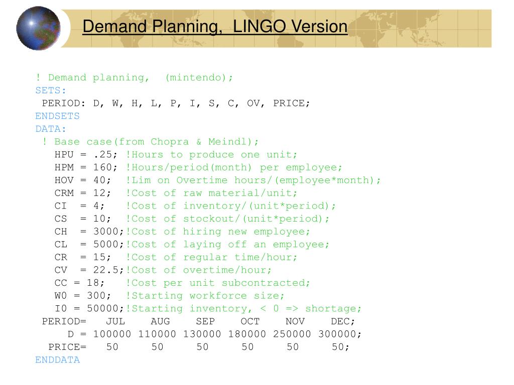The height and width of the screenshot is (385, 514).
Task: Click the 'CC = 18;' assignment
Action: pos(80,283)
